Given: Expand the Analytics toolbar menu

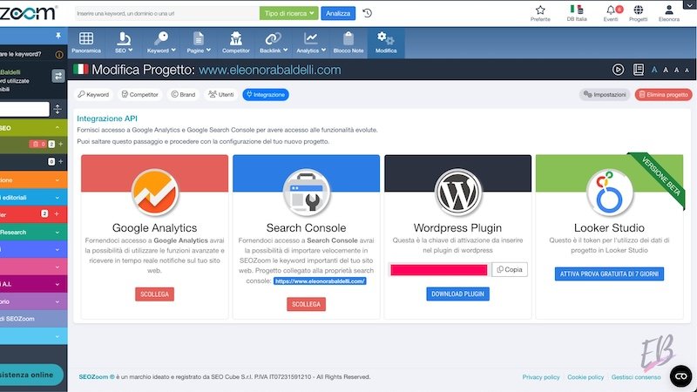Looking at the screenshot, I should point(311,43).
